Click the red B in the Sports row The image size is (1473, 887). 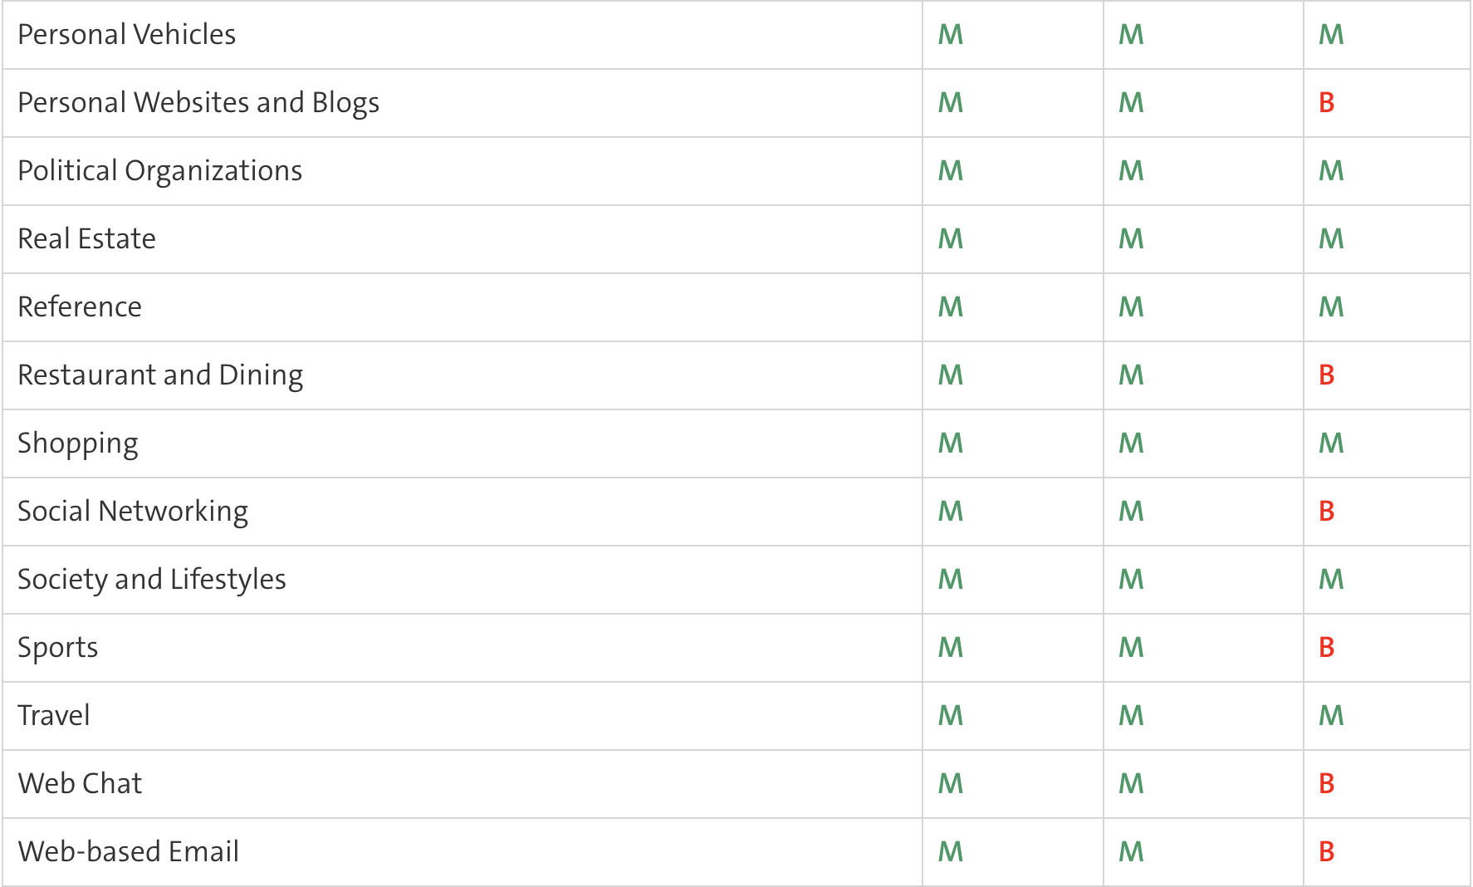click(x=1326, y=648)
